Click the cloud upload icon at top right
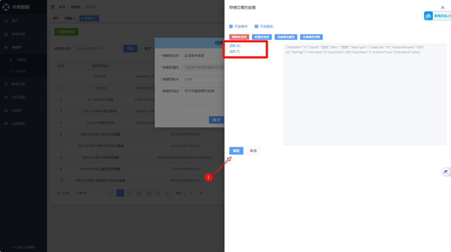 pyautogui.click(x=428, y=16)
